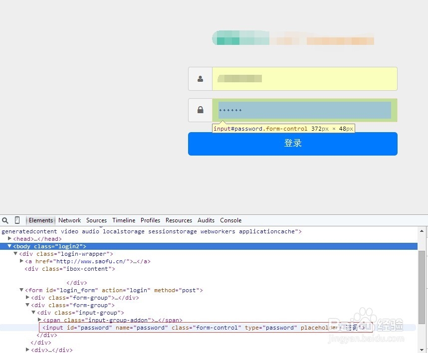Click the generatedcontent video audio class text
428x353 pixels.
tap(152, 232)
